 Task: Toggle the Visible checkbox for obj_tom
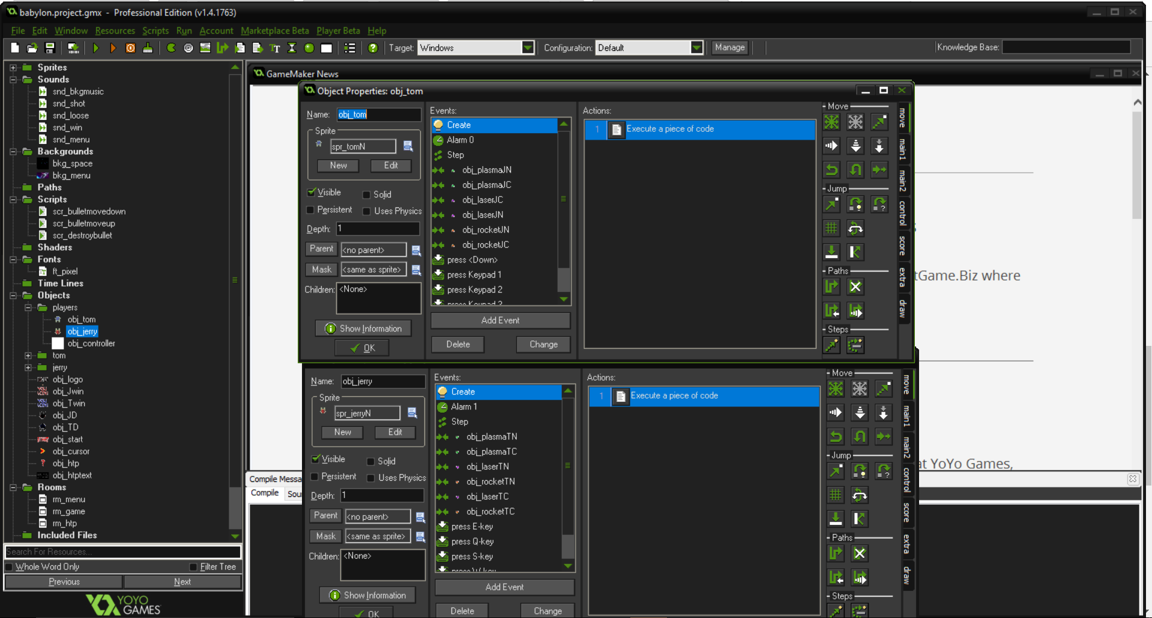[x=311, y=192]
